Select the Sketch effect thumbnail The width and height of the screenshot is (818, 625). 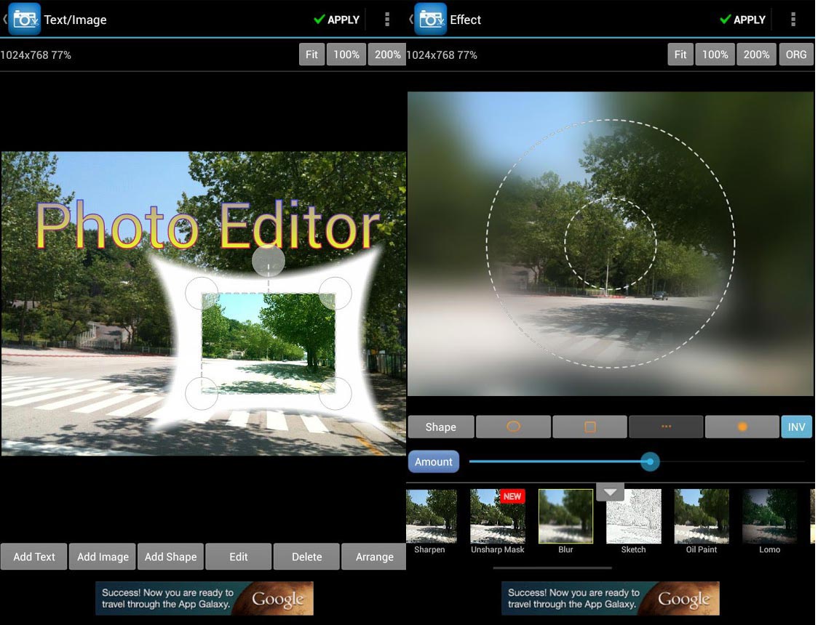tap(633, 517)
